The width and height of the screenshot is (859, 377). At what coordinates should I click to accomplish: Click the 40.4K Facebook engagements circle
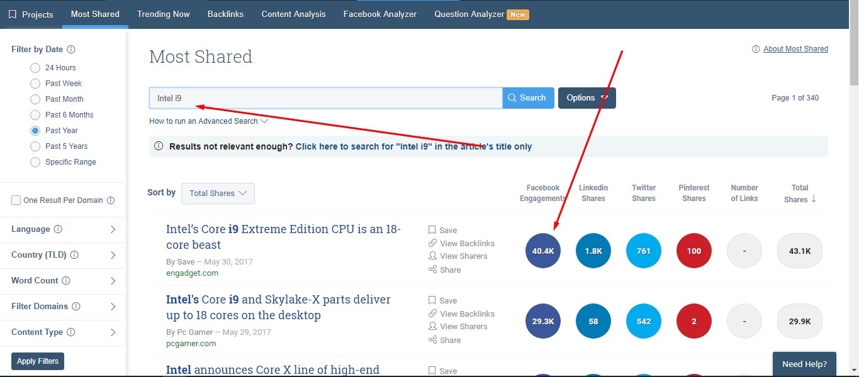(543, 251)
